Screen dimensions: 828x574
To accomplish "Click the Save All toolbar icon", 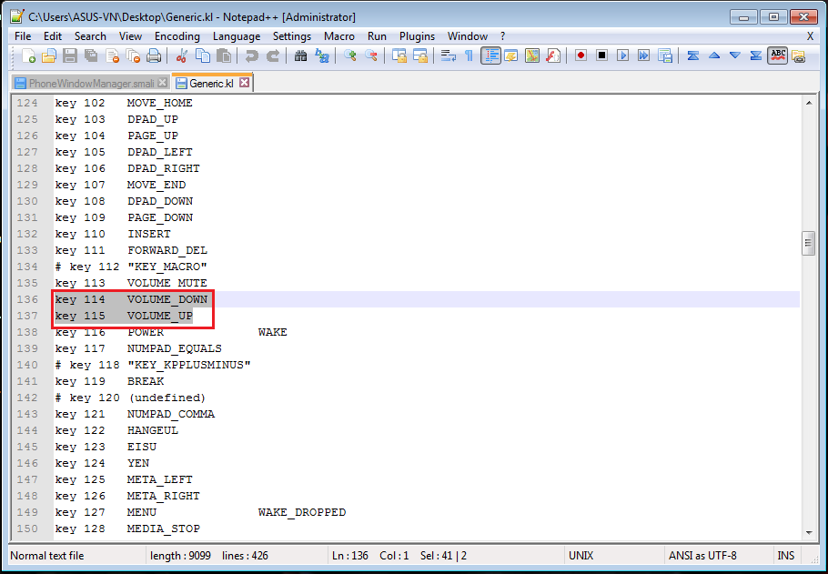I will coord(91,55).
